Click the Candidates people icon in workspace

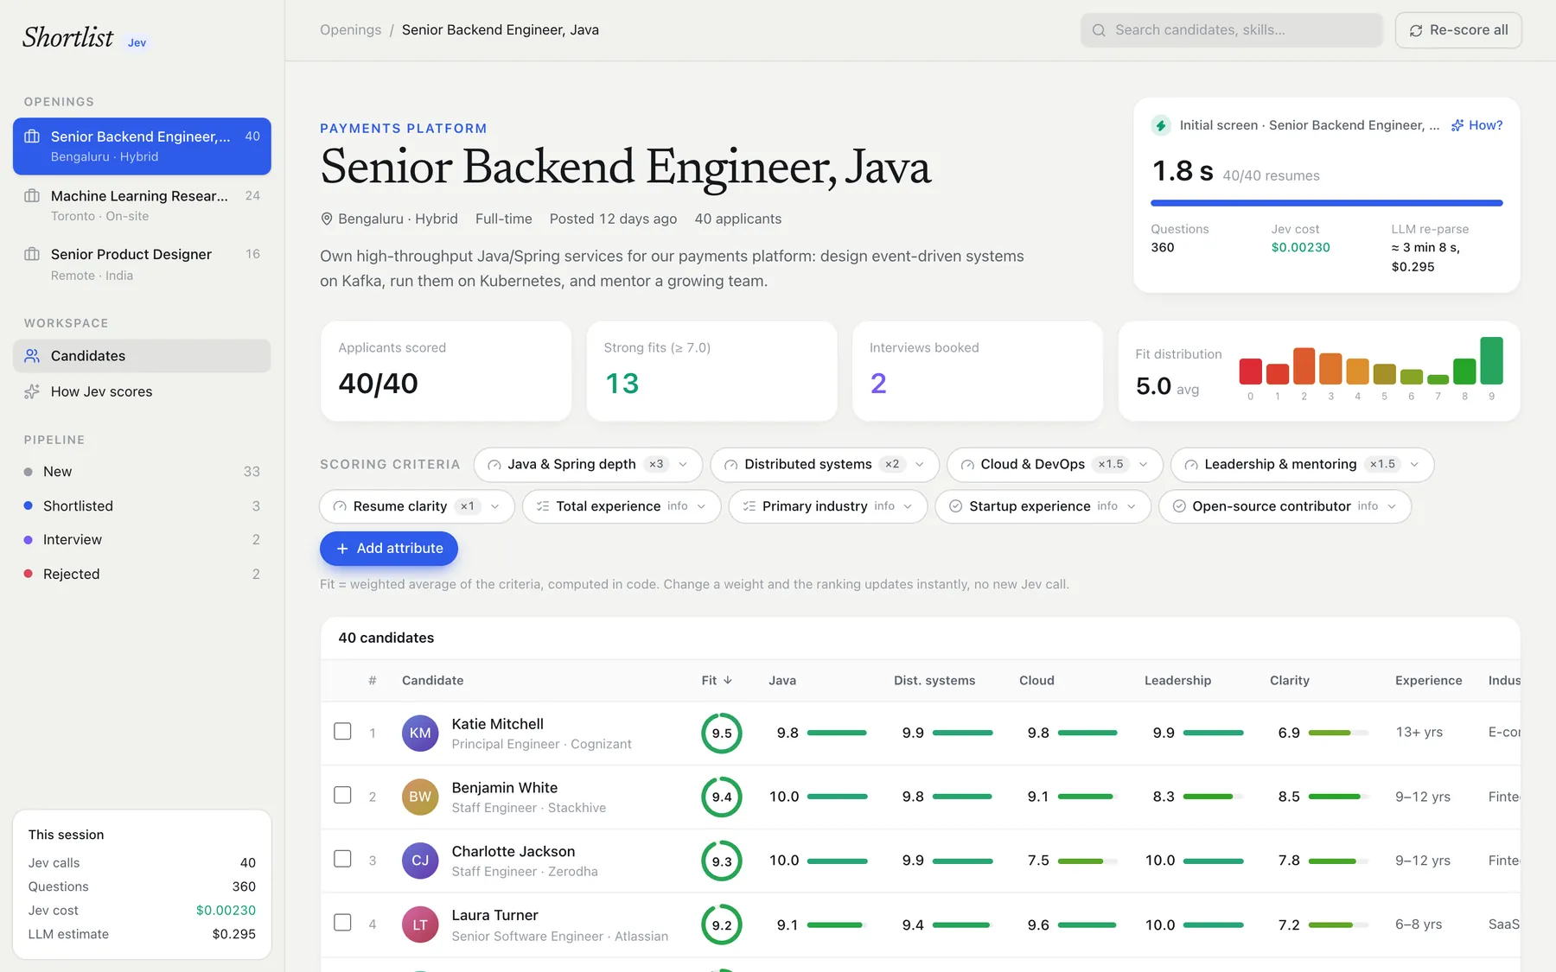point(32,356)
